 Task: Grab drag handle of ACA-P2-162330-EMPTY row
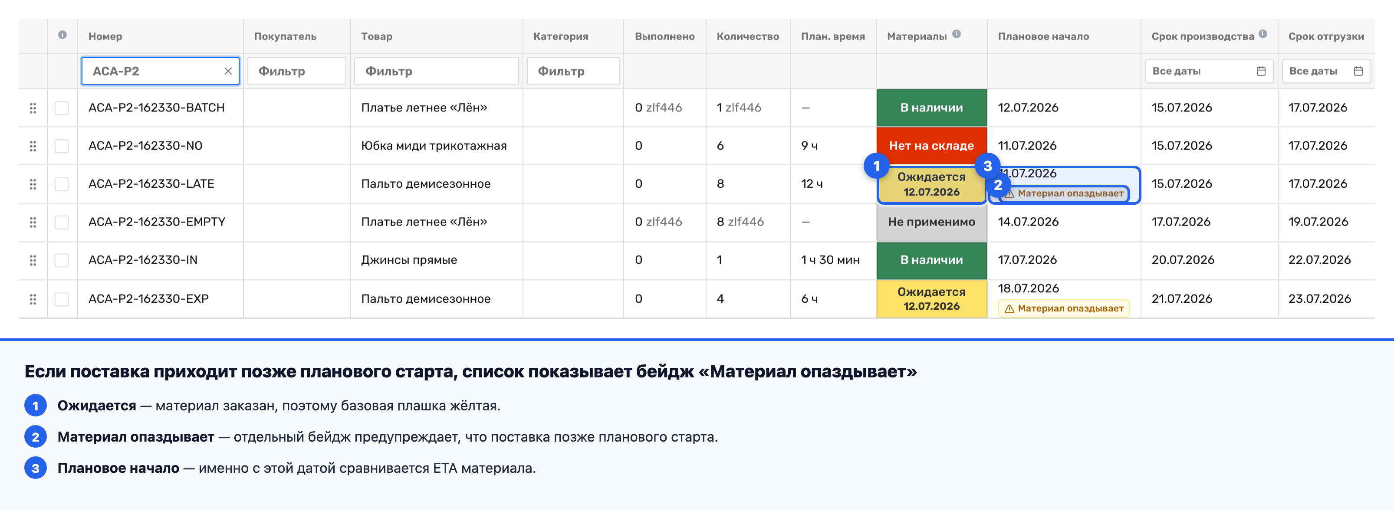(x=33, y=222)
